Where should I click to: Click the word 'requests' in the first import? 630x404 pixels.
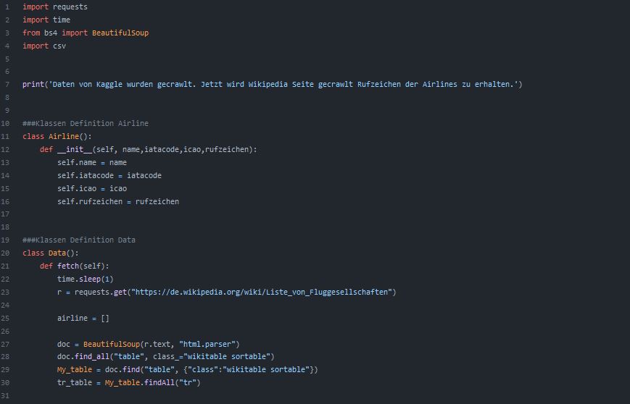(x=70, y=7)
